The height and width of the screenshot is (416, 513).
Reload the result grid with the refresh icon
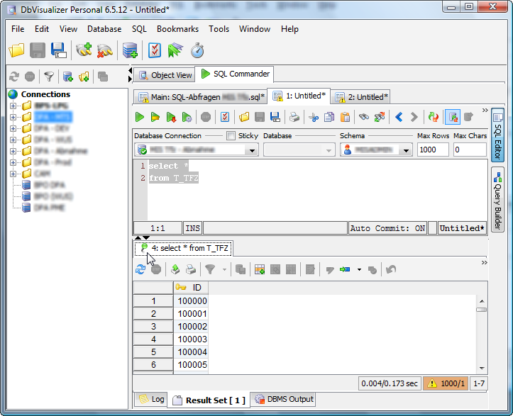pos(140,269)
